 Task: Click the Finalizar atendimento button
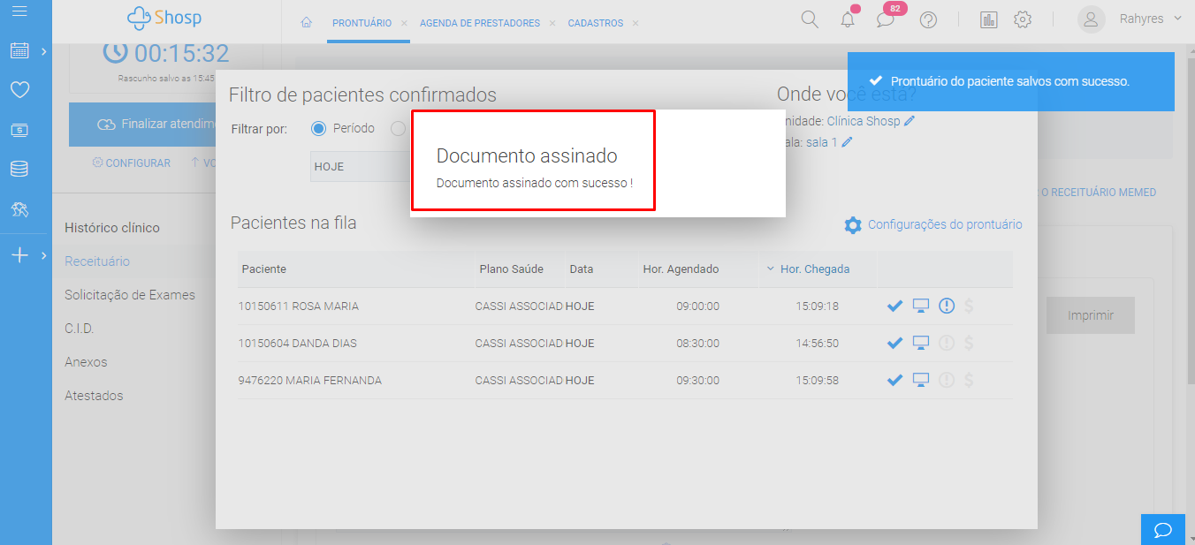tap(142, 124)
